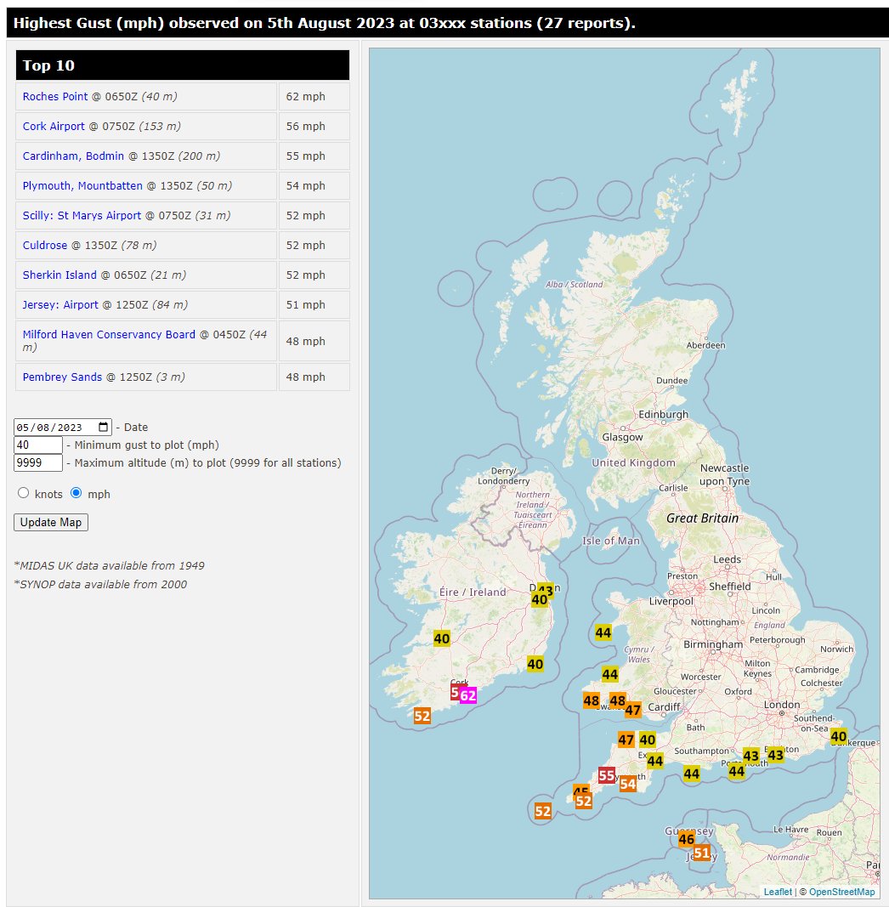Screen dimensions: 889x907
Task: Click the isolated 52 marker over Scilly
Action: [x=542, y=810]
